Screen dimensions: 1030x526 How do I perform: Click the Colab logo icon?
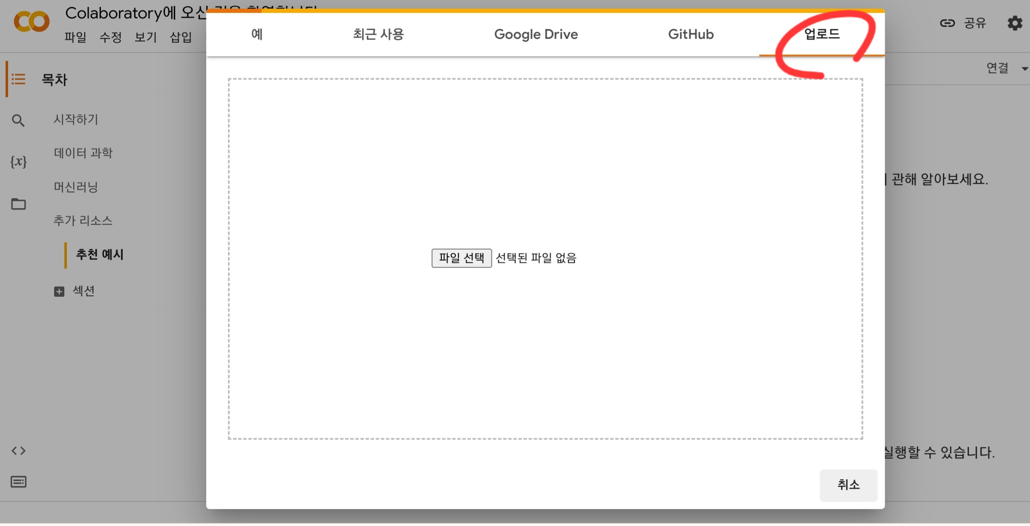[32, 21]
